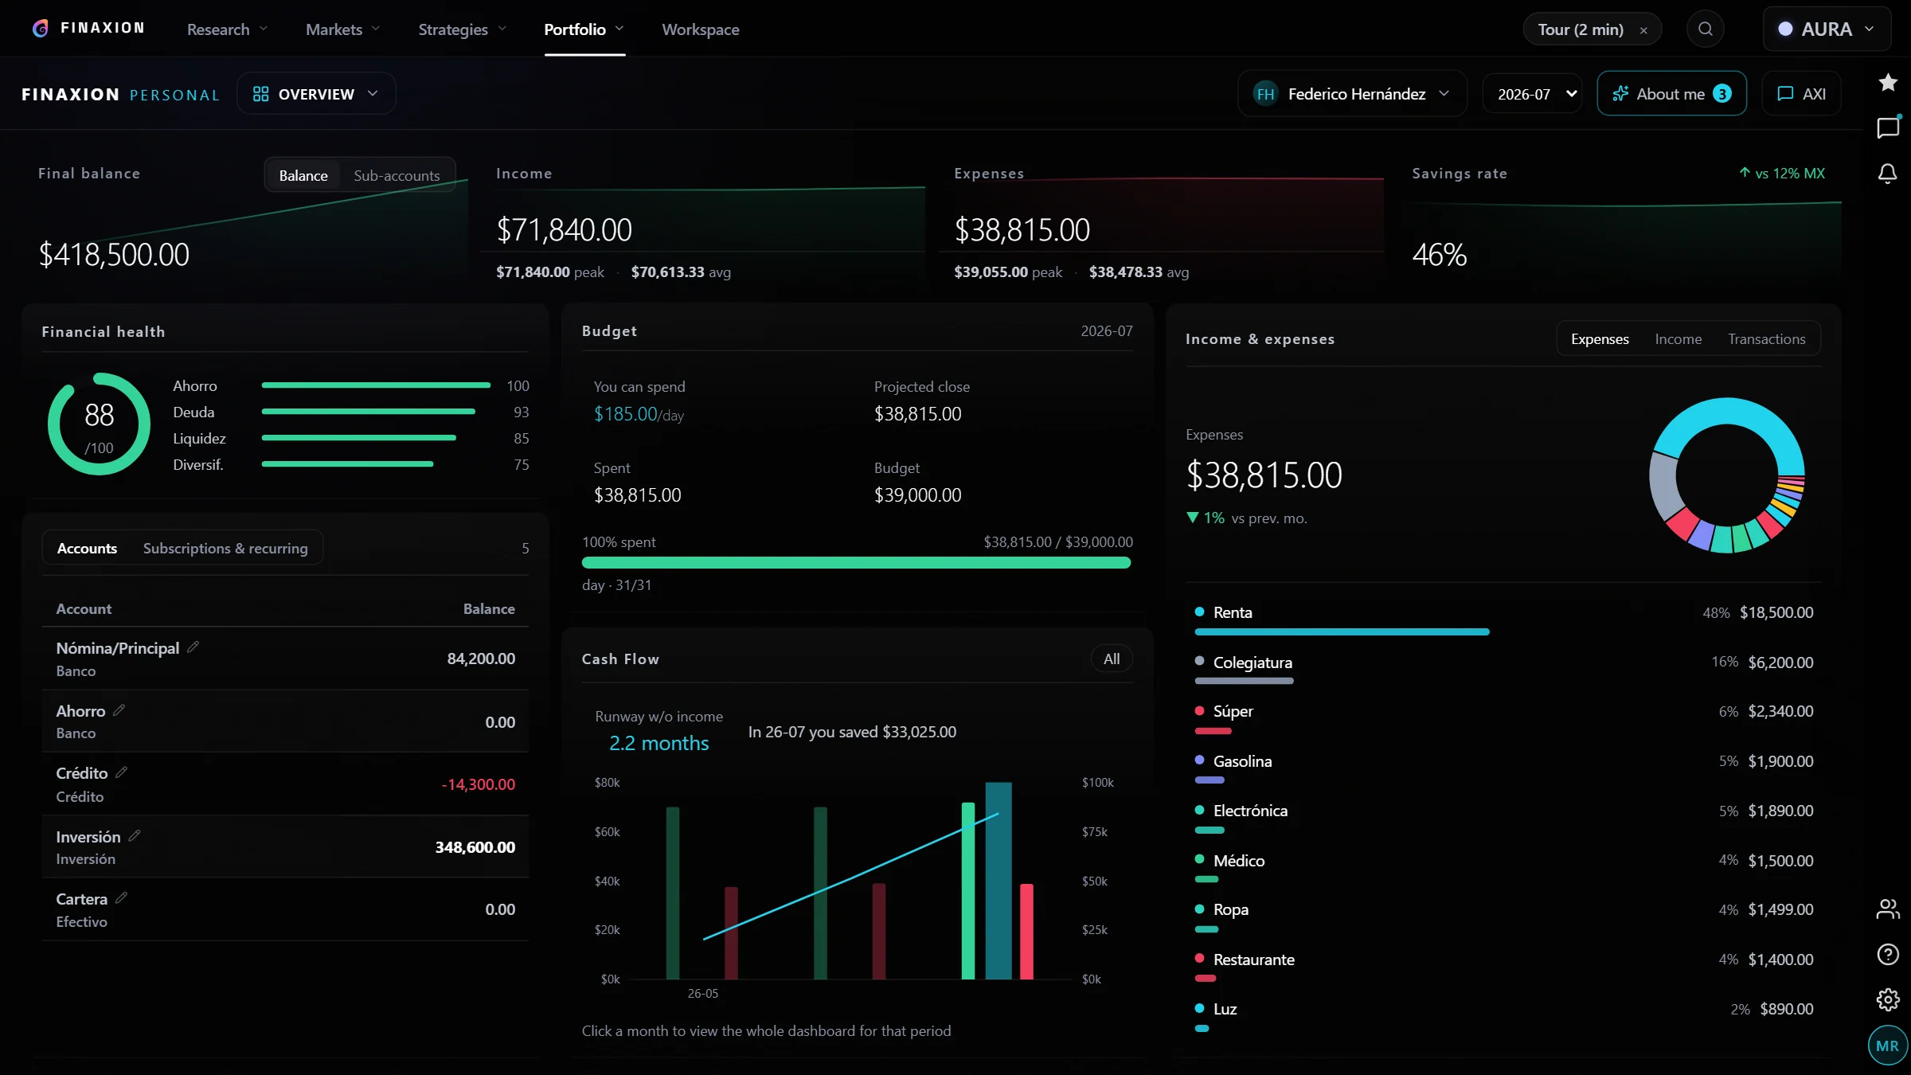
Task: Open the AXI assistant button
Action: tap(1801, 94)
